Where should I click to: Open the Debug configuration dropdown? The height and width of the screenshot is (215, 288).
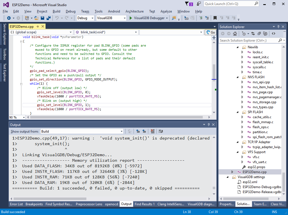tap(85, 18)
